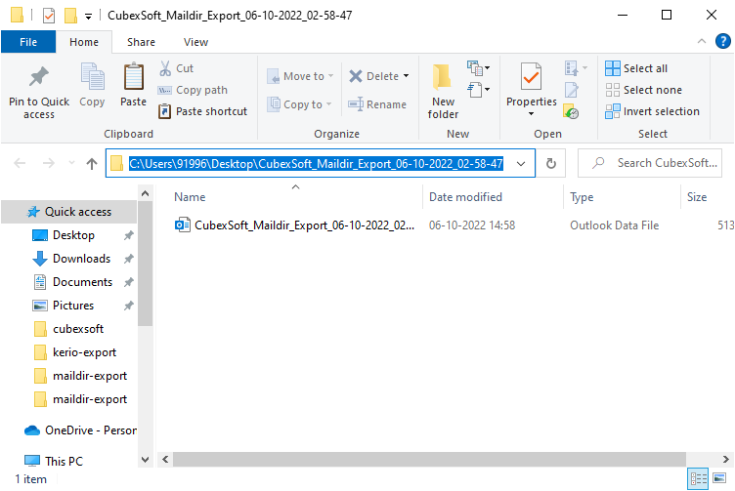Image resolution: width=735 pixels, height=491 pixels.
Task: Open the File menu tab
Action: (x=28, y=42)
